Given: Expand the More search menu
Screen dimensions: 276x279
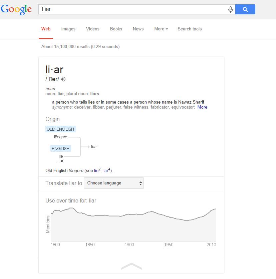Looking at the screenshot, I should (x=161, y=29).
